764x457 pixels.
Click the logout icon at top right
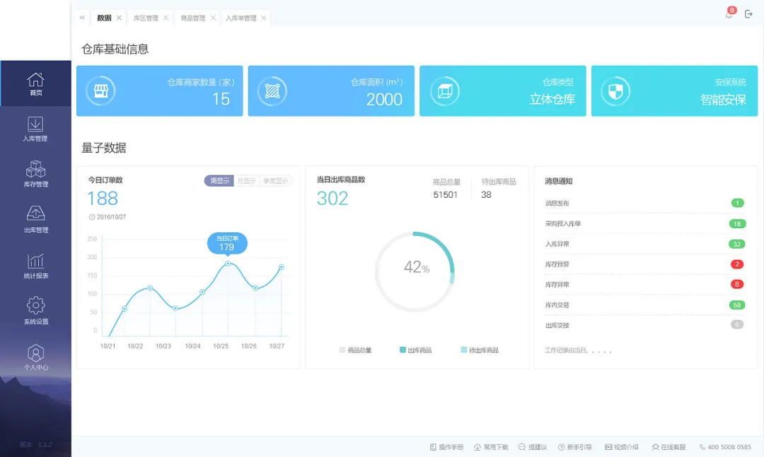point(749,14)
